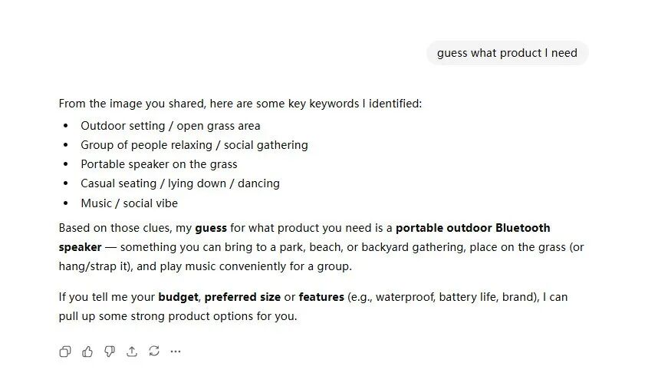The width and height of the screenshot is (658, 373).
Task: Click the "pull up some strong product options" line
Action: (177, 316)
